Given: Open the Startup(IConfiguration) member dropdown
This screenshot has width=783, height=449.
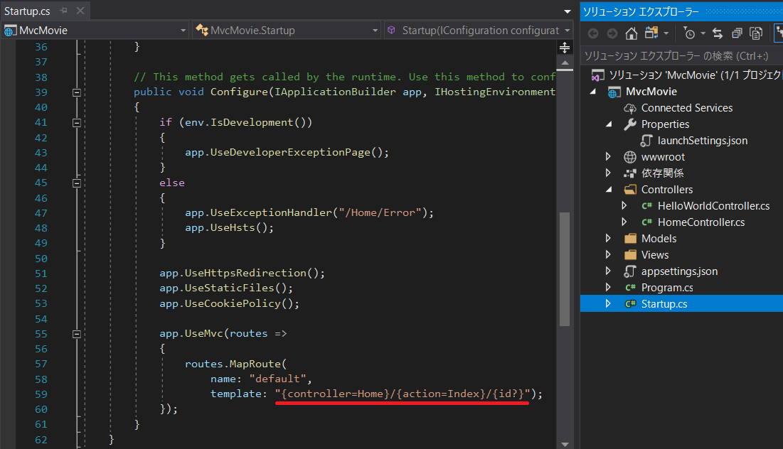Looking at the screenshot, I should click(x=479, y=31).
